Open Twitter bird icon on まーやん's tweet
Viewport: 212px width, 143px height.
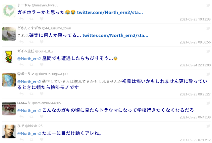(208, 5)
